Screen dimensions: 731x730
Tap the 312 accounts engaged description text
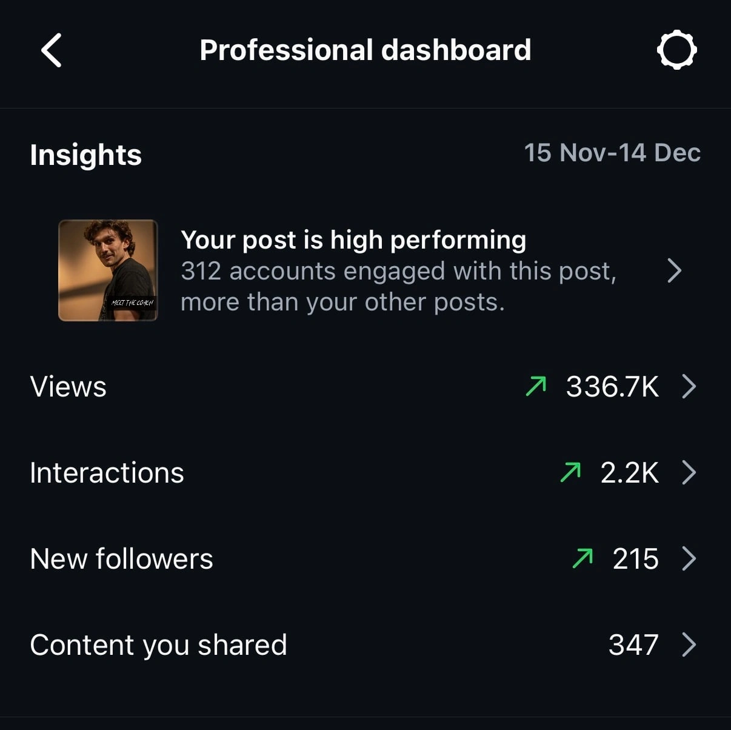(398, 286)
